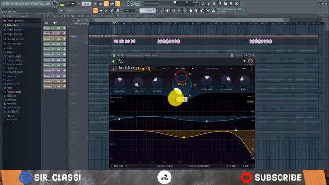This screenshot has height=185, width=329.
Task: Click the paintbrush icon in toolbar
Action: 106,10
